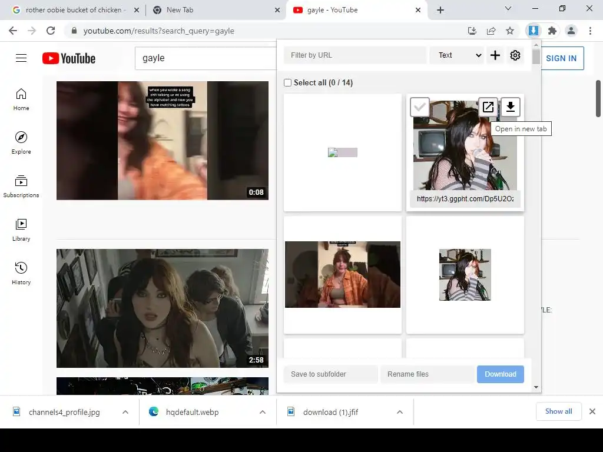Click the Filter by URL field
Image resolution: width=603 pixels, height=452 pixels.
coord(355,55)
